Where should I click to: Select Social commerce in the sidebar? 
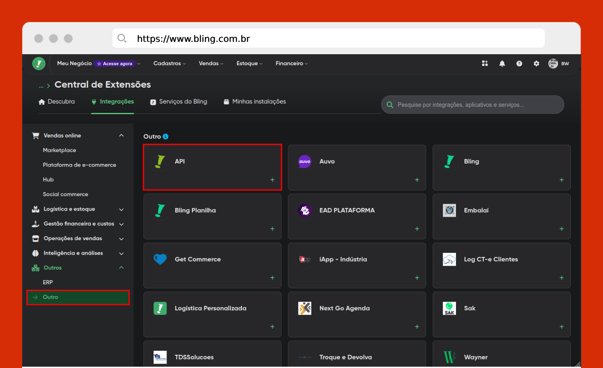pos(65,194)
